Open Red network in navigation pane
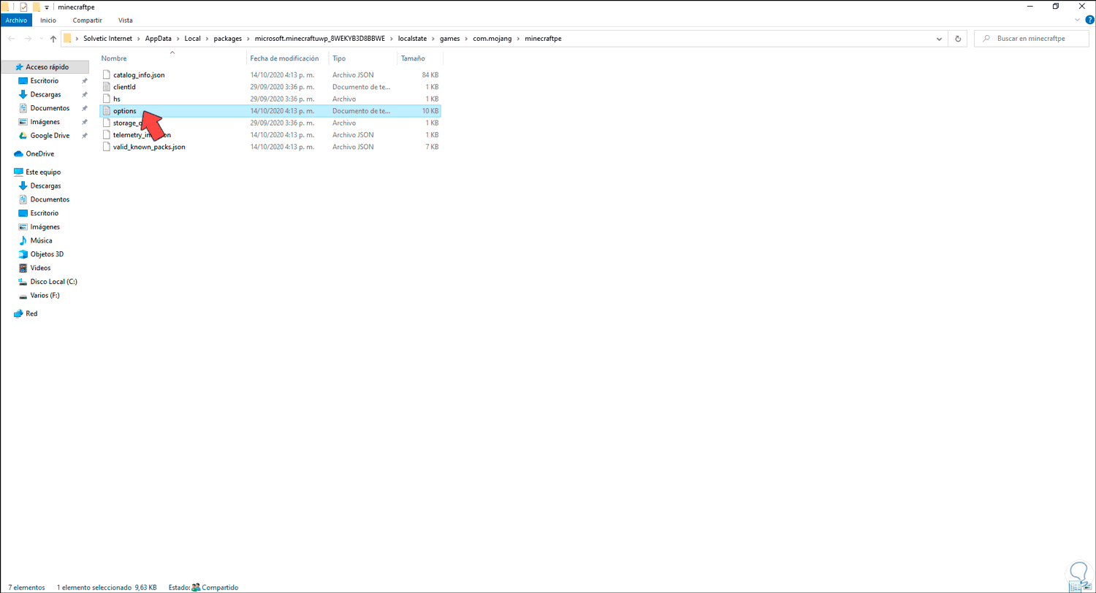This screenshot has height=593, width=1096. (31, 313)
